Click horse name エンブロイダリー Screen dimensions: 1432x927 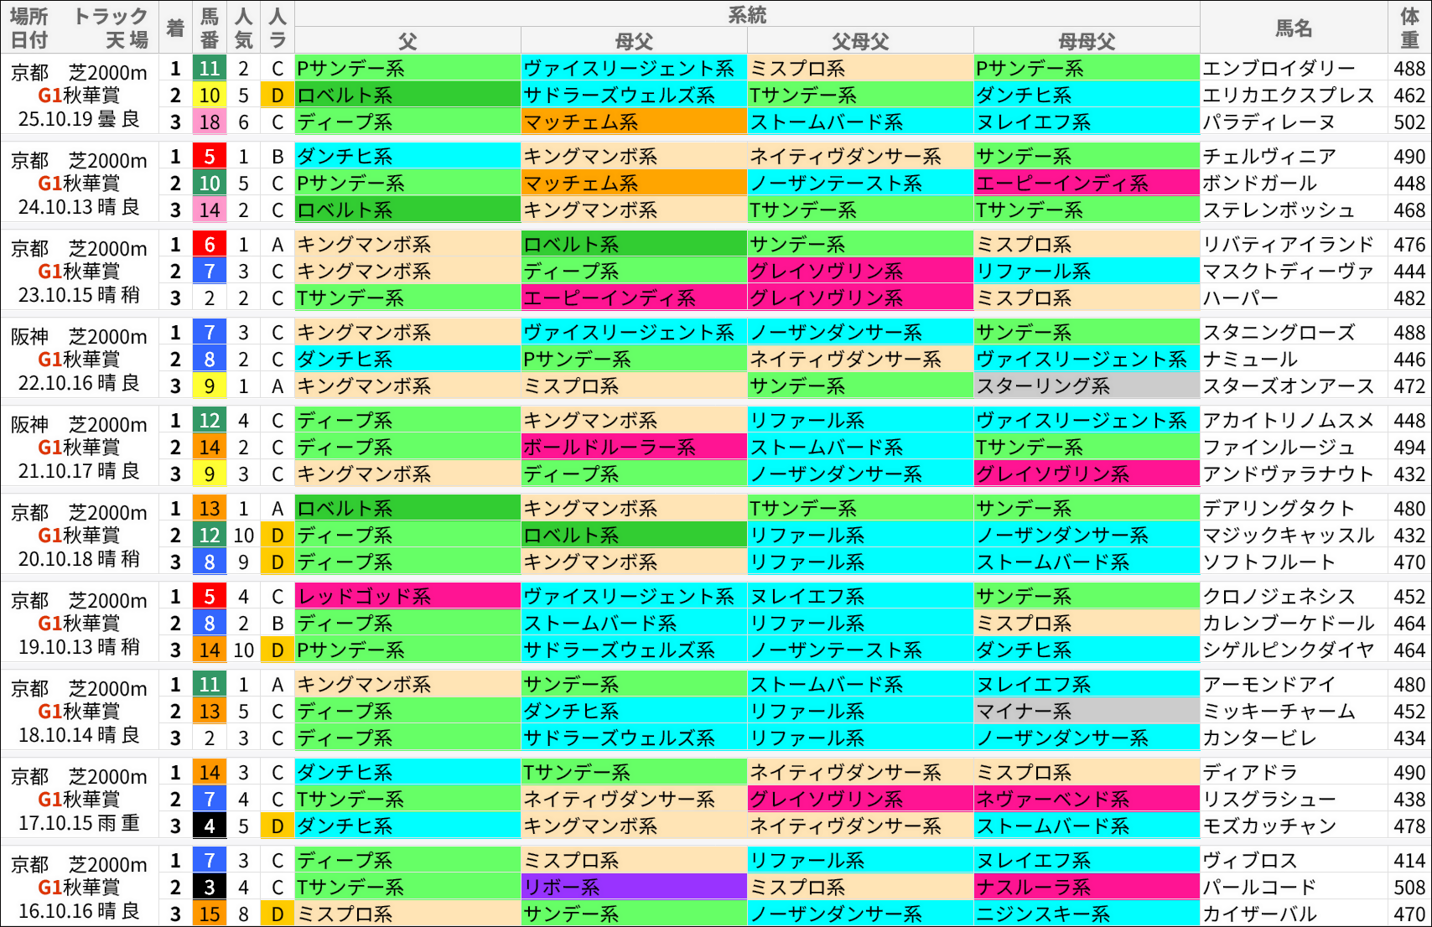[1279, 69]
